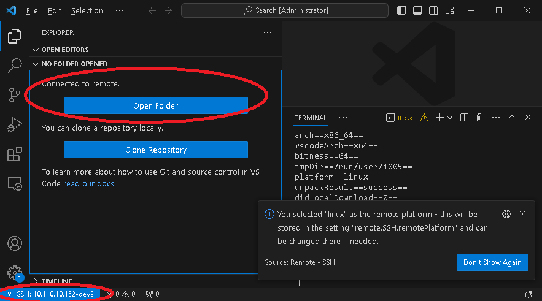Split the terminal
This screenshot has width=542, height=301.
tap(464, 118)
